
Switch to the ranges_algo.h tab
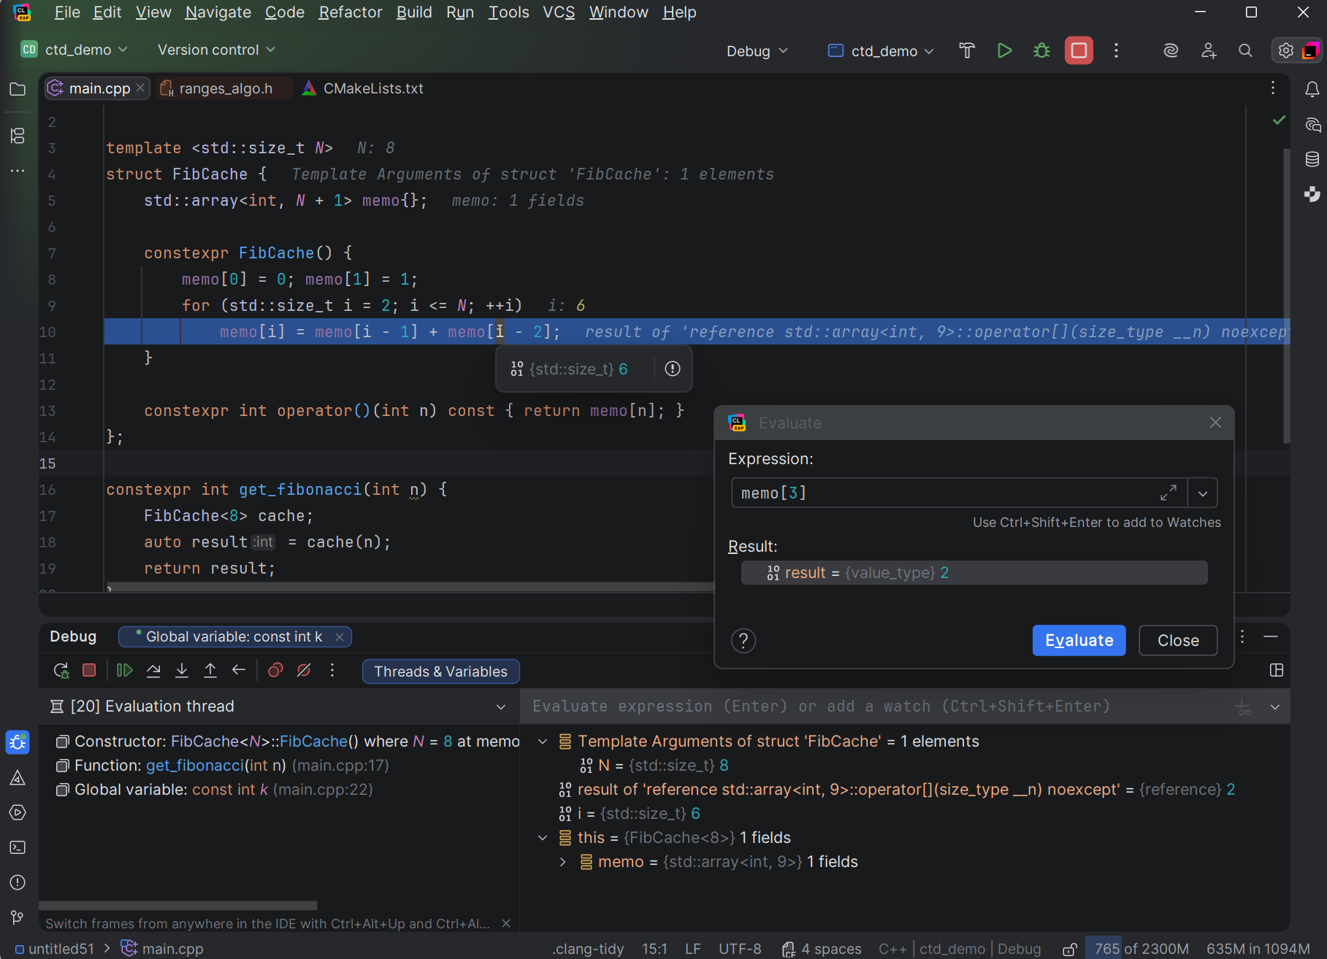(x=225, y=88)
